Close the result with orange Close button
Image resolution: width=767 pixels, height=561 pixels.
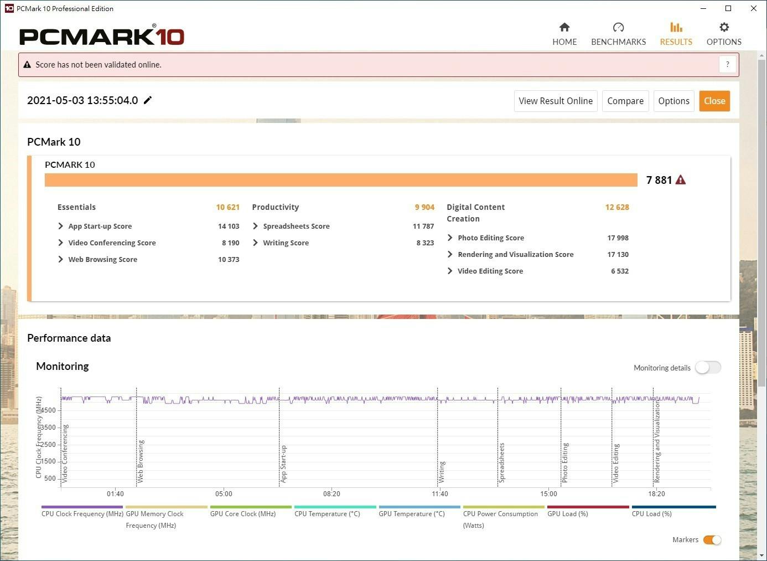click(714, 101)
